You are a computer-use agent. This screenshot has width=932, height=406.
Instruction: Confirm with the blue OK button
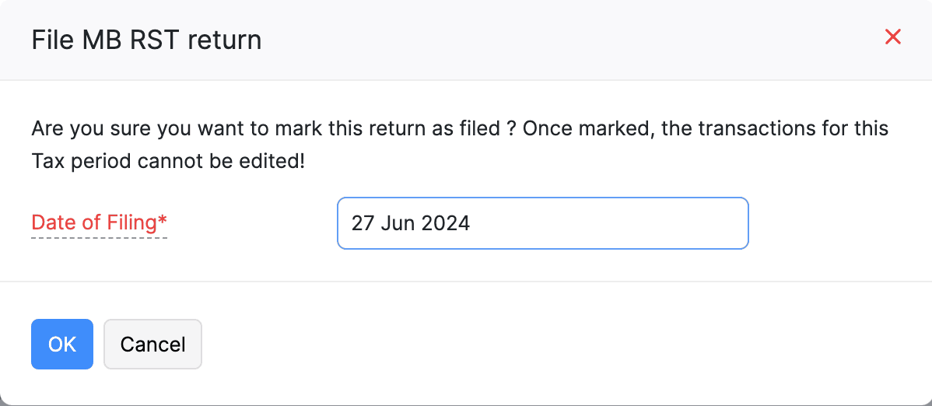point(62,344)
